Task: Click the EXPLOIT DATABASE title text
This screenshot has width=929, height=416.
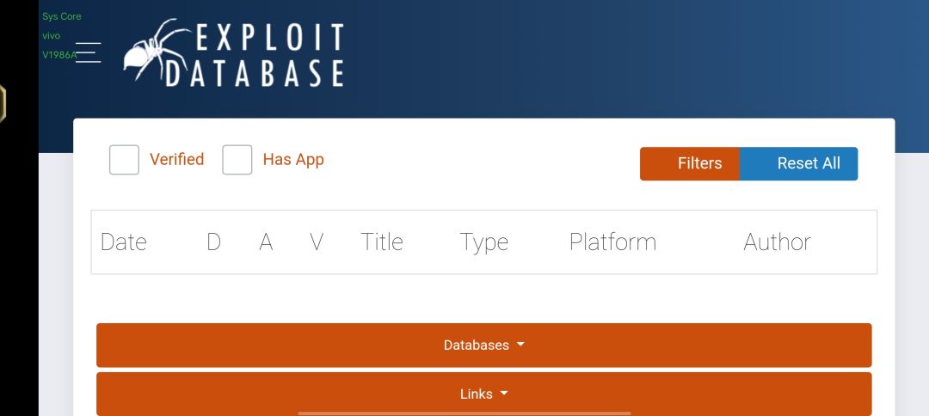Action: point(255,56)
